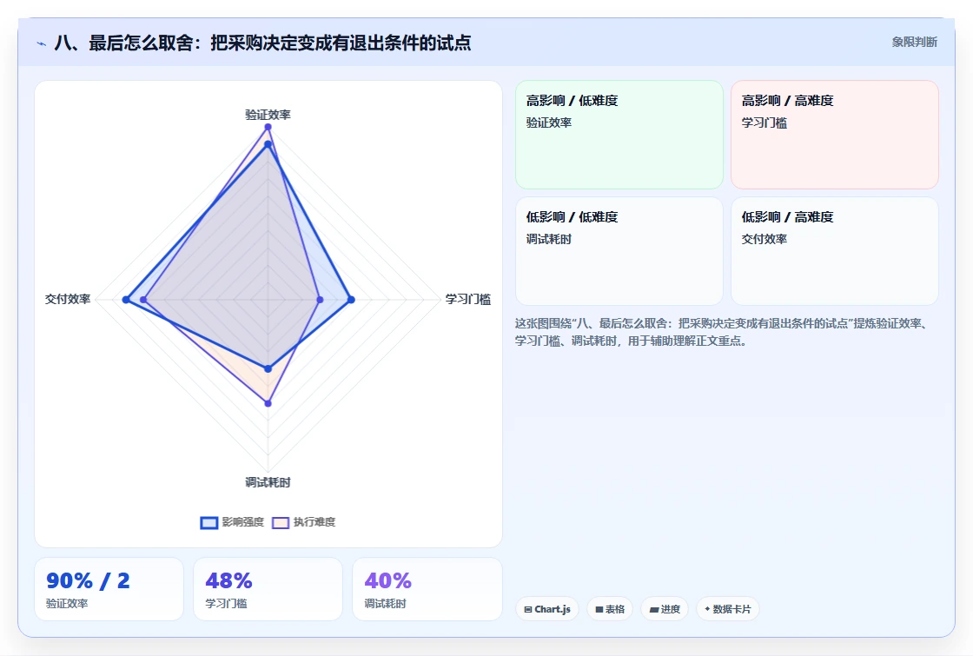Viewport: 973px width, 656px height.
Task: Click the 交付效率 radar axis label
Action: [x=68, y=299]
